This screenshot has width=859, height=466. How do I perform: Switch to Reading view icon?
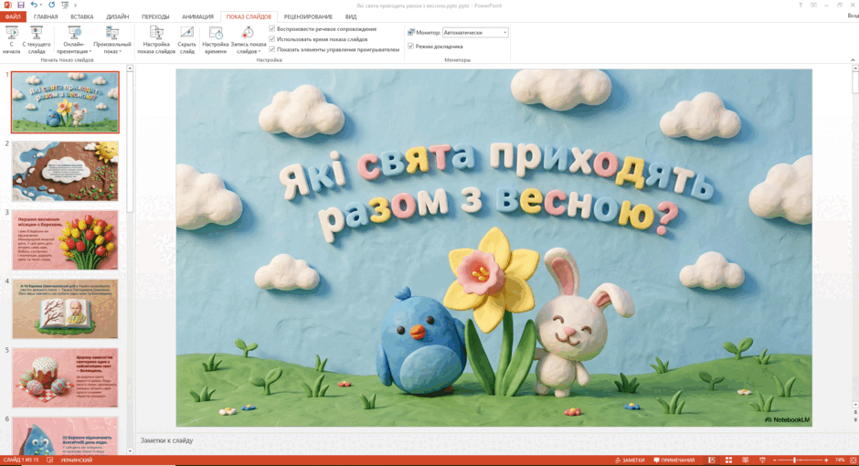tap(745, 461)
